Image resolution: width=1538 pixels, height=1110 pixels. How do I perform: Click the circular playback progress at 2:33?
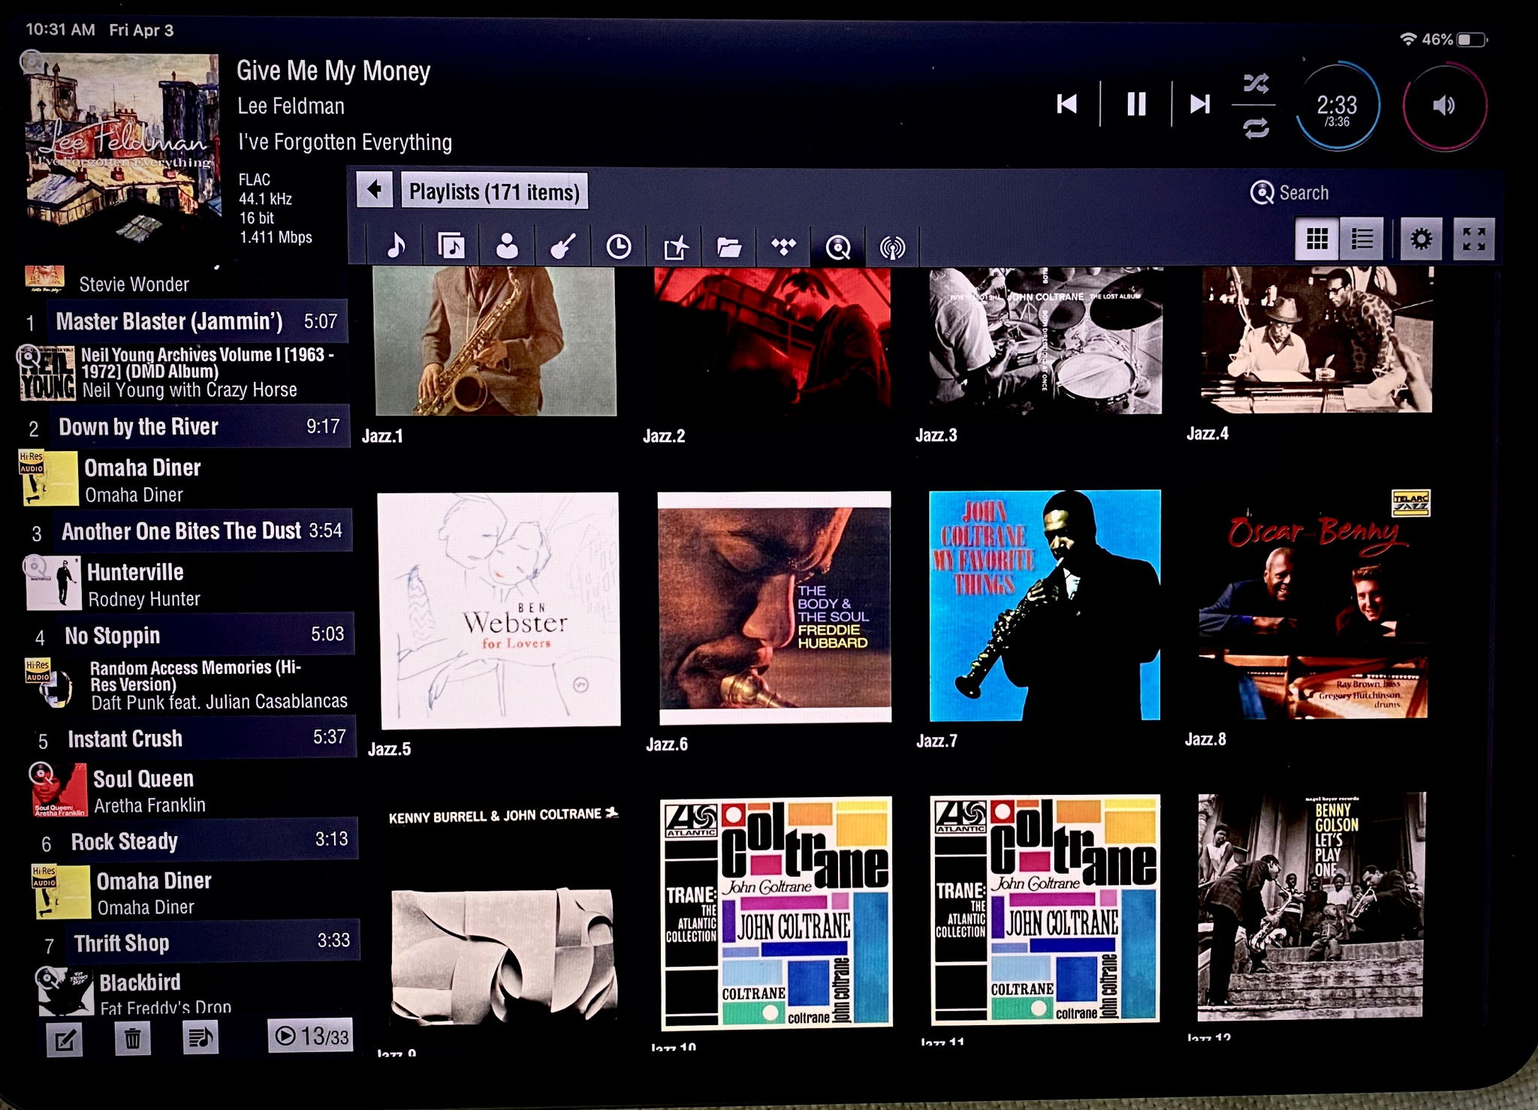coord(1337,107)
